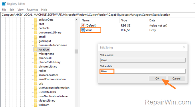Viewport: 195px width, 107px height.
Task: Click REG_SZ type of (Default) row
Action: pos(126,26)
